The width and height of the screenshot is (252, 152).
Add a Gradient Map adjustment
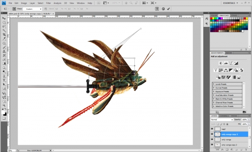pos(234,77)
